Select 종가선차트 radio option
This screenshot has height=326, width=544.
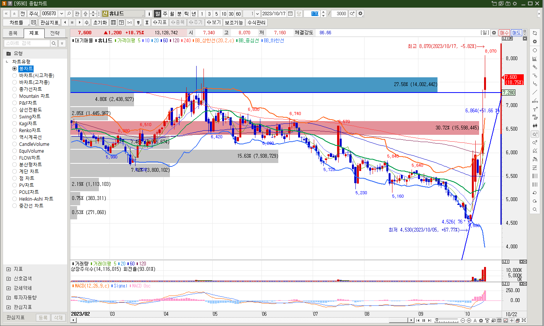pyautogui.click(x=15, y=89)
